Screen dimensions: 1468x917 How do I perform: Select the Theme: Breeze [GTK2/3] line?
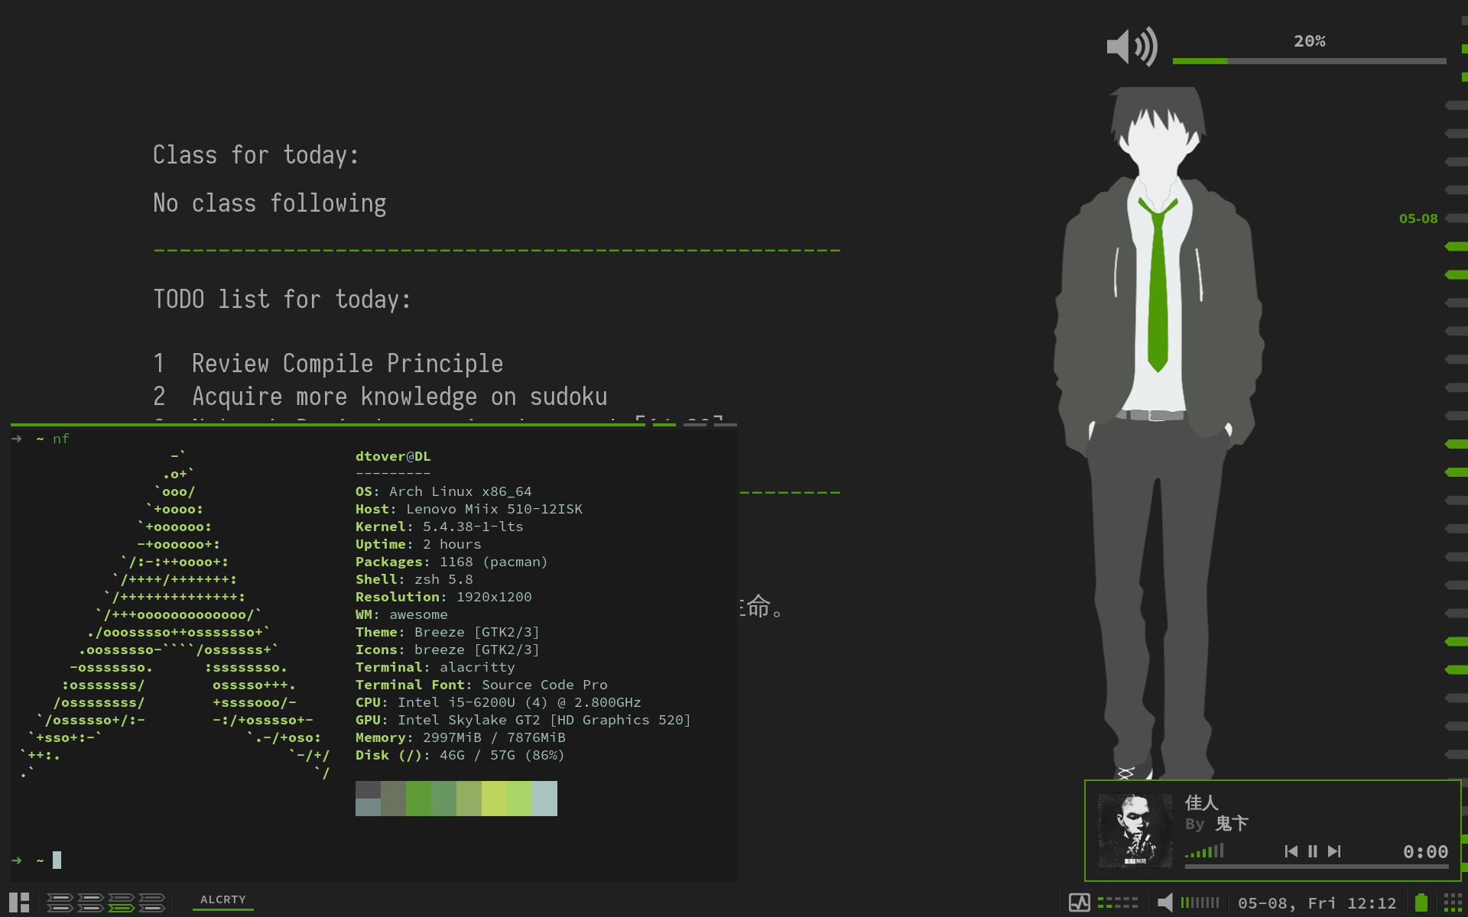[x=447, y=632]
